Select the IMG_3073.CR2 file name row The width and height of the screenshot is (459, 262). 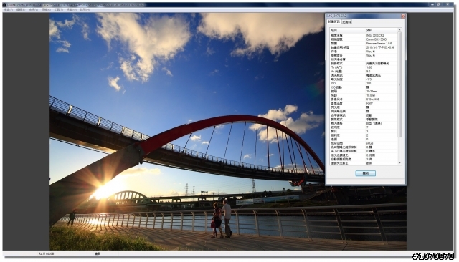pyautogui.click(x=364, y=35)
